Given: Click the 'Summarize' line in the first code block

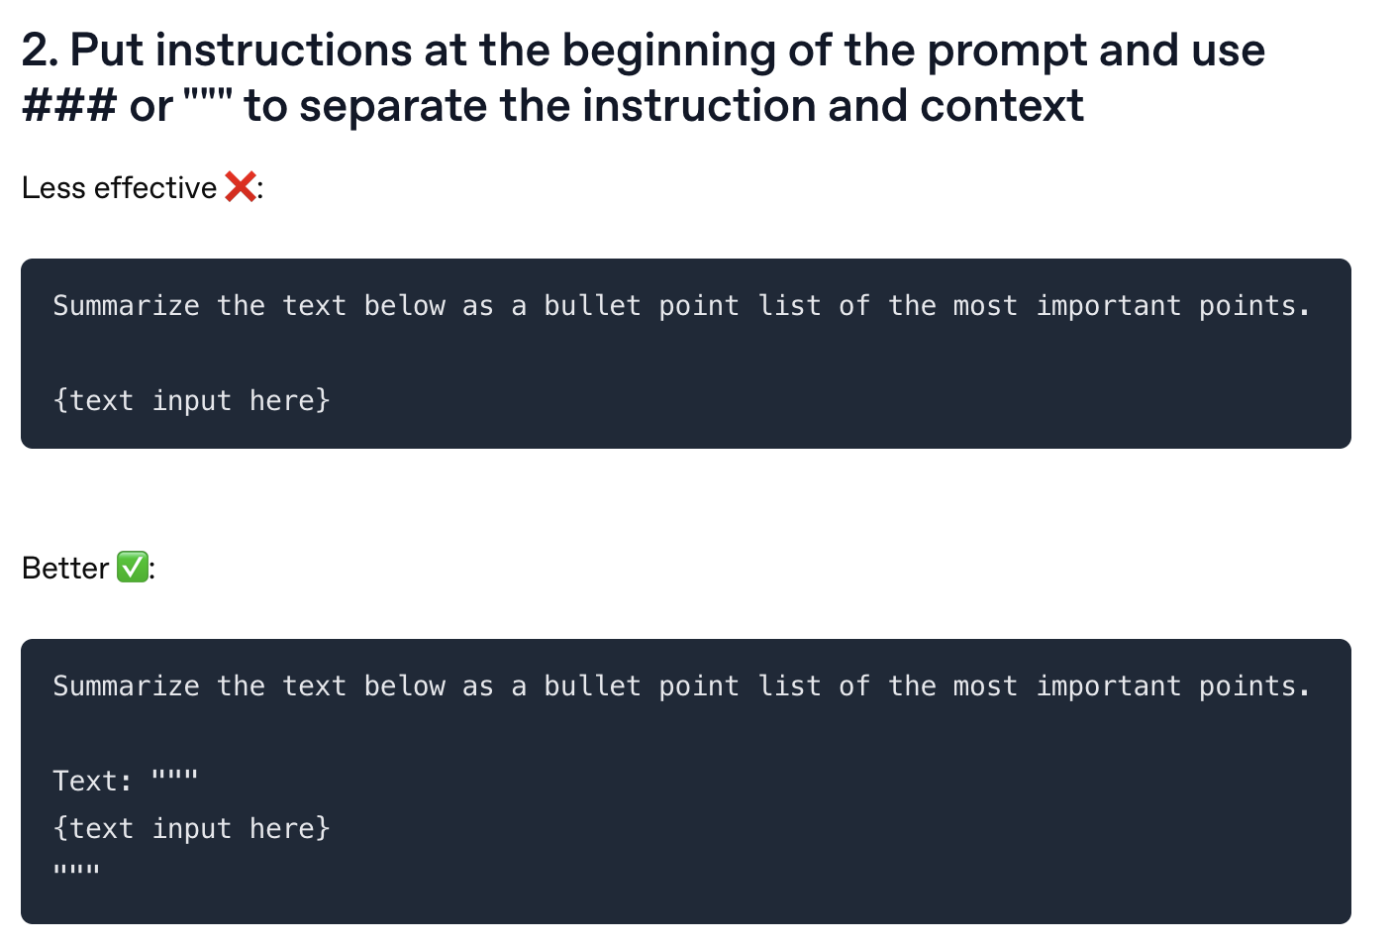Looking at the screenshot, I should tap(681, 305).
